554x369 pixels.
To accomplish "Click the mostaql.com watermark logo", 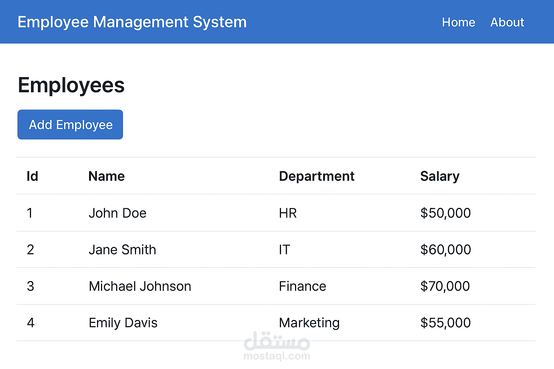I will [277, 347].
